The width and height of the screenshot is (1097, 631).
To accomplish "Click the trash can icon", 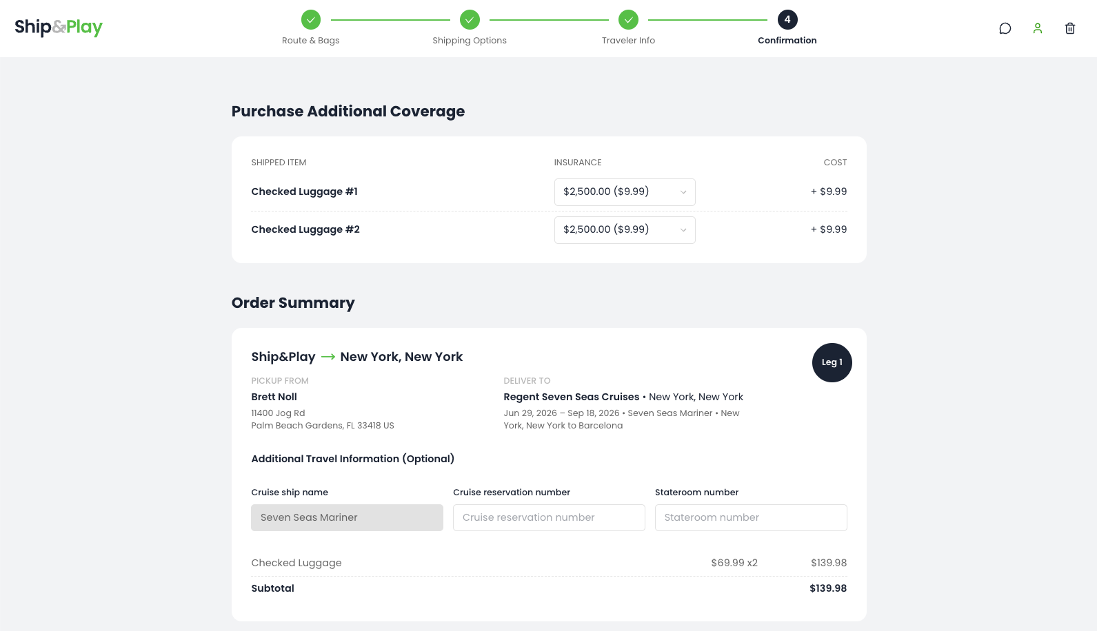I will click(1070, 28).
